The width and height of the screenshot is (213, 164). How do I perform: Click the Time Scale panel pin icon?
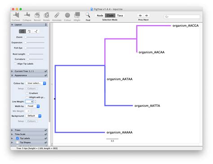(x=46, y=135)
